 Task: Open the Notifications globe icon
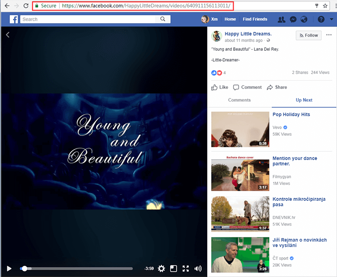[x=304, y=19]
